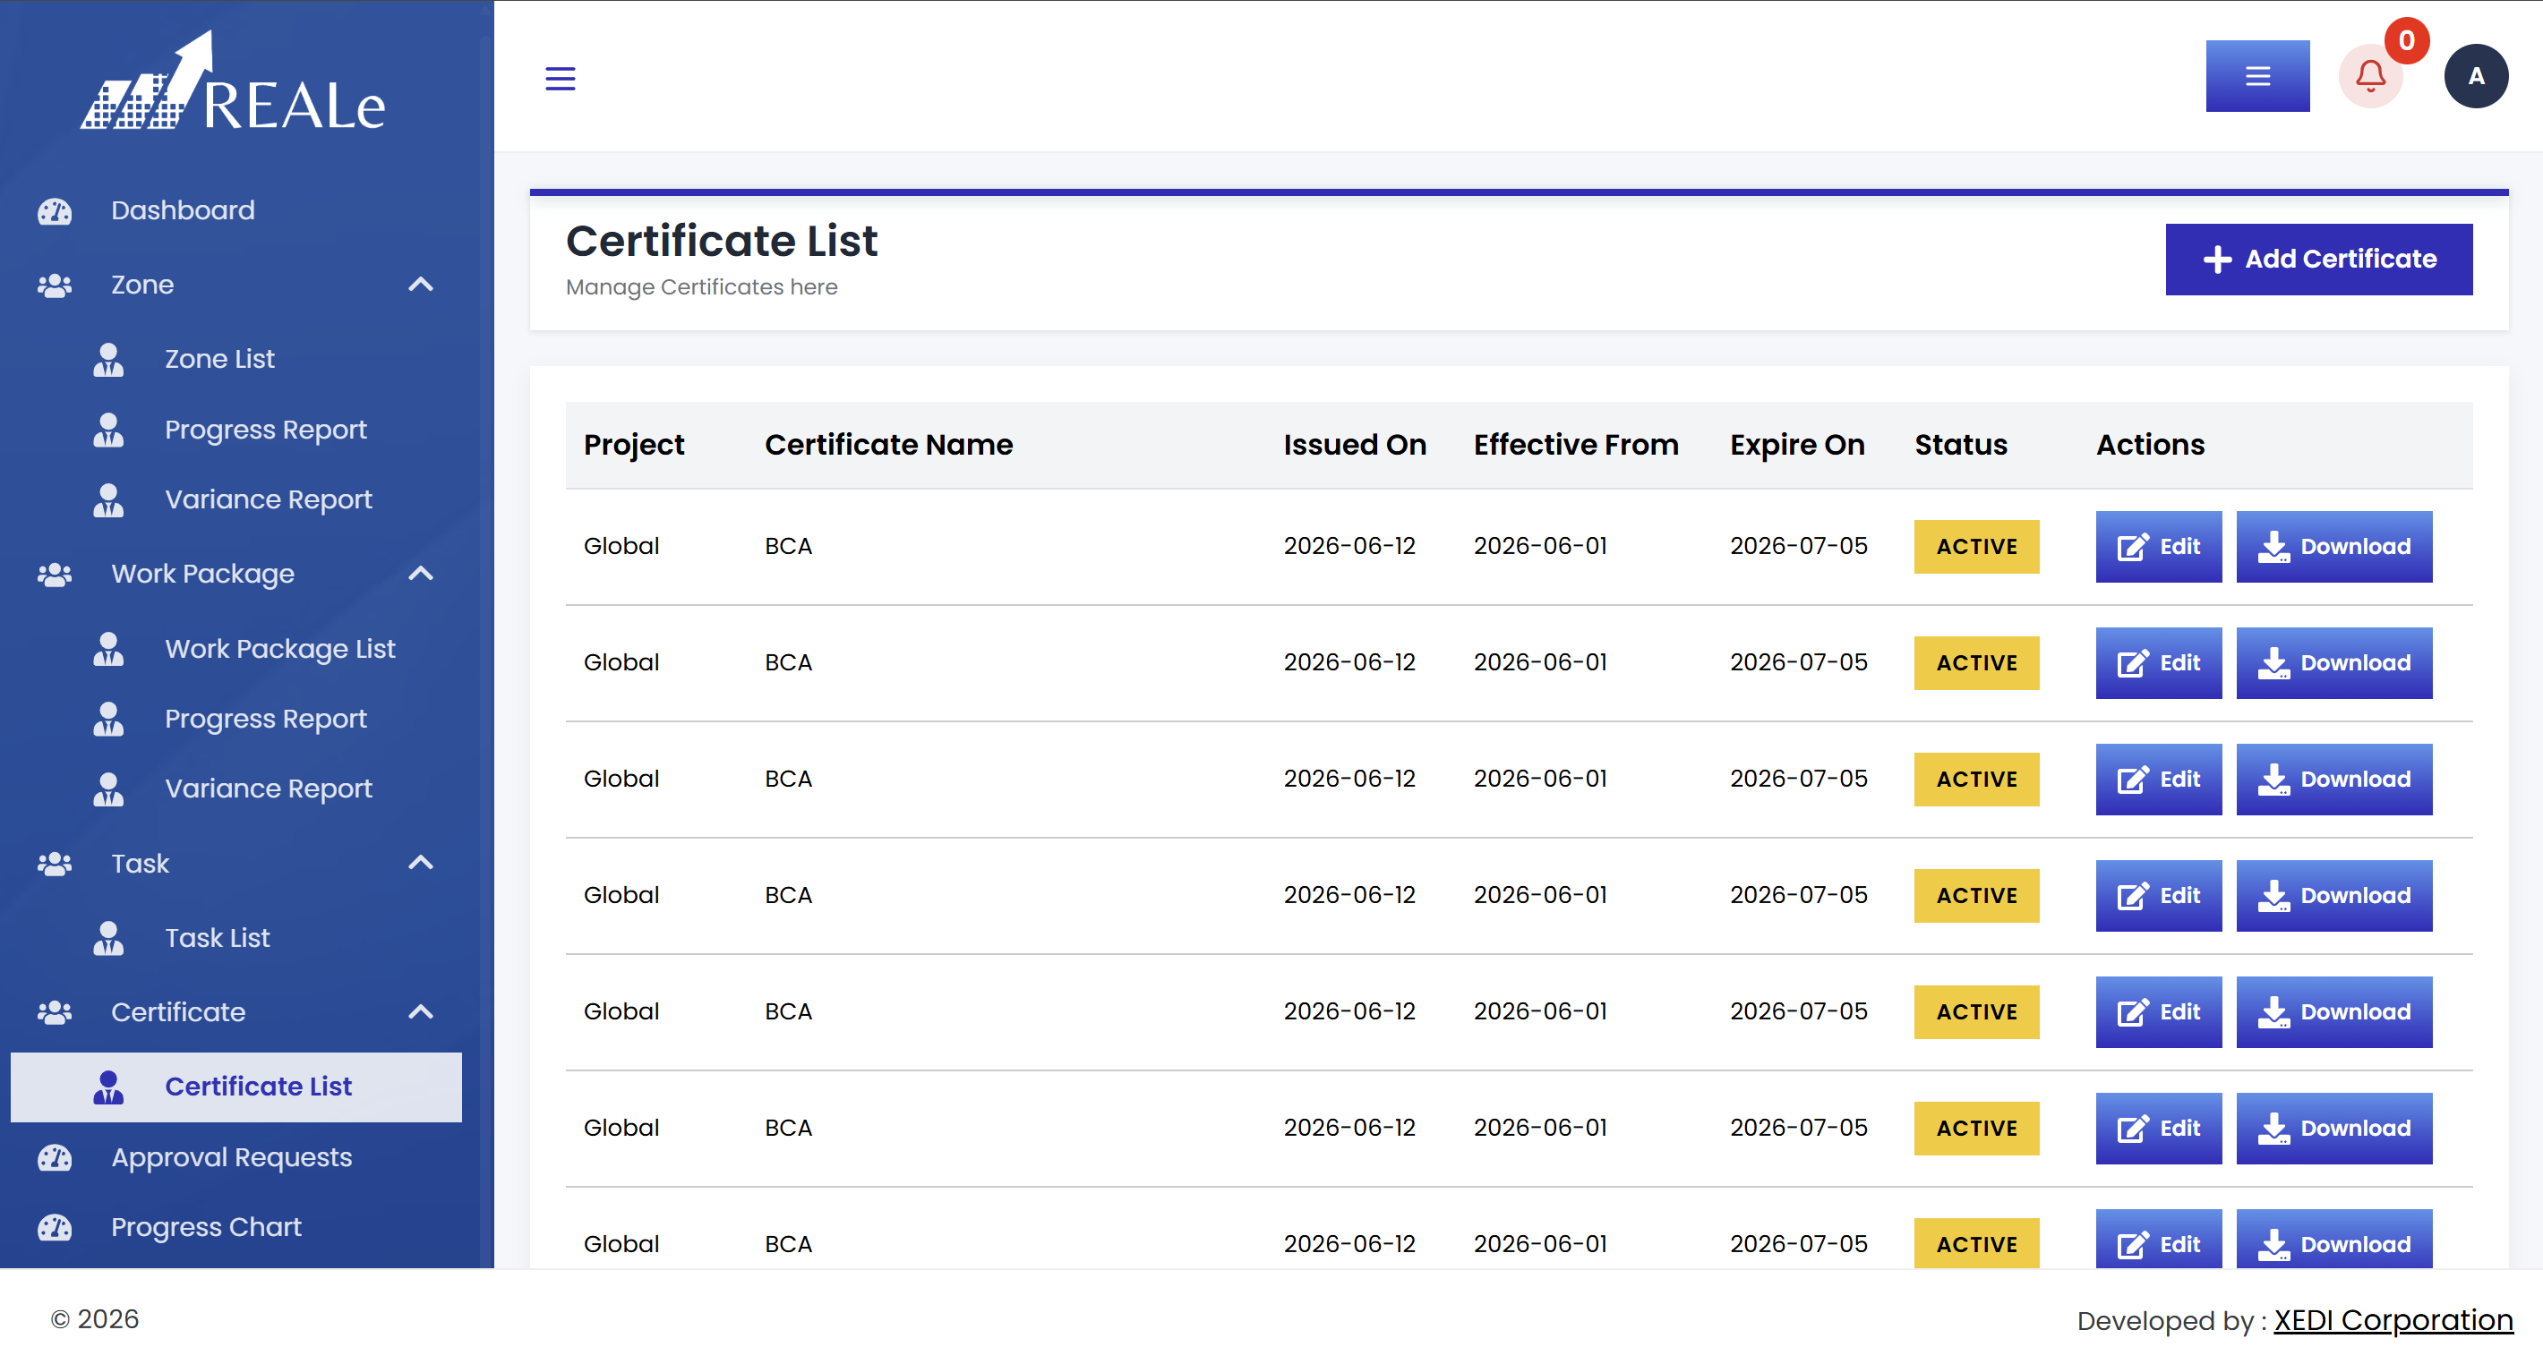Click Zone's Progress Report person icon
Image resolution: width=2543 pixels, height=1364 pixels.
[108, 431]
